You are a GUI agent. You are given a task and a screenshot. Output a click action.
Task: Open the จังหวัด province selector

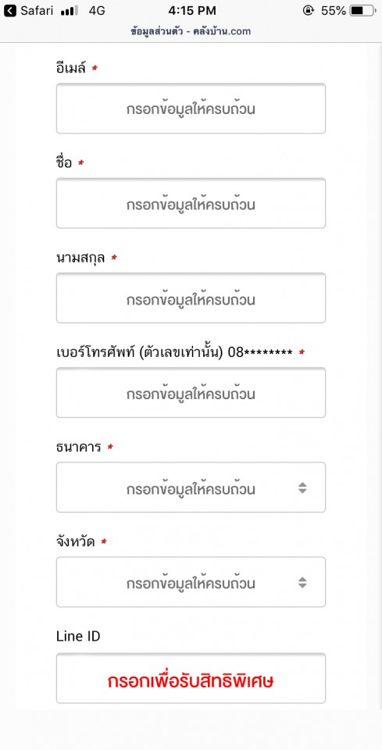click(x=191, y=582)
